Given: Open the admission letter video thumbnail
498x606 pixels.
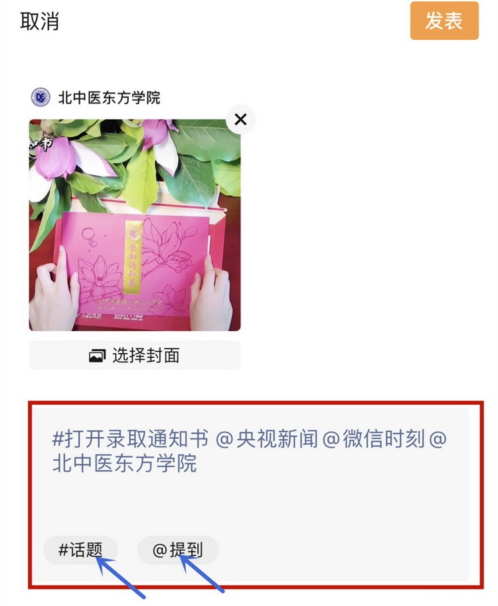Looking at the screenshot, I should pos(135,225).
